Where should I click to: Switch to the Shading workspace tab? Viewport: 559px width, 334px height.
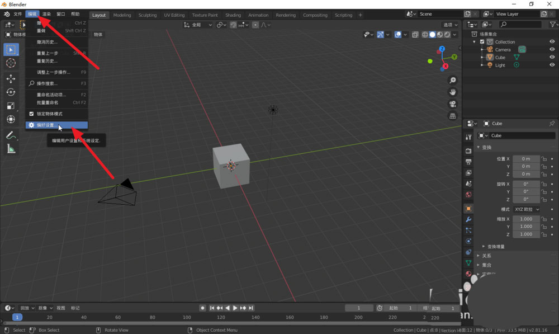click(233, 15)
